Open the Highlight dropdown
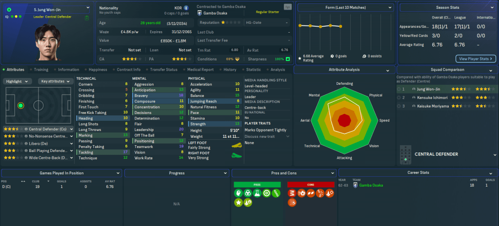Screen dimensions: 499x226 tap(18, 81)
